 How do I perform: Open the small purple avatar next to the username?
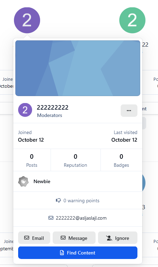pos(25,110)
